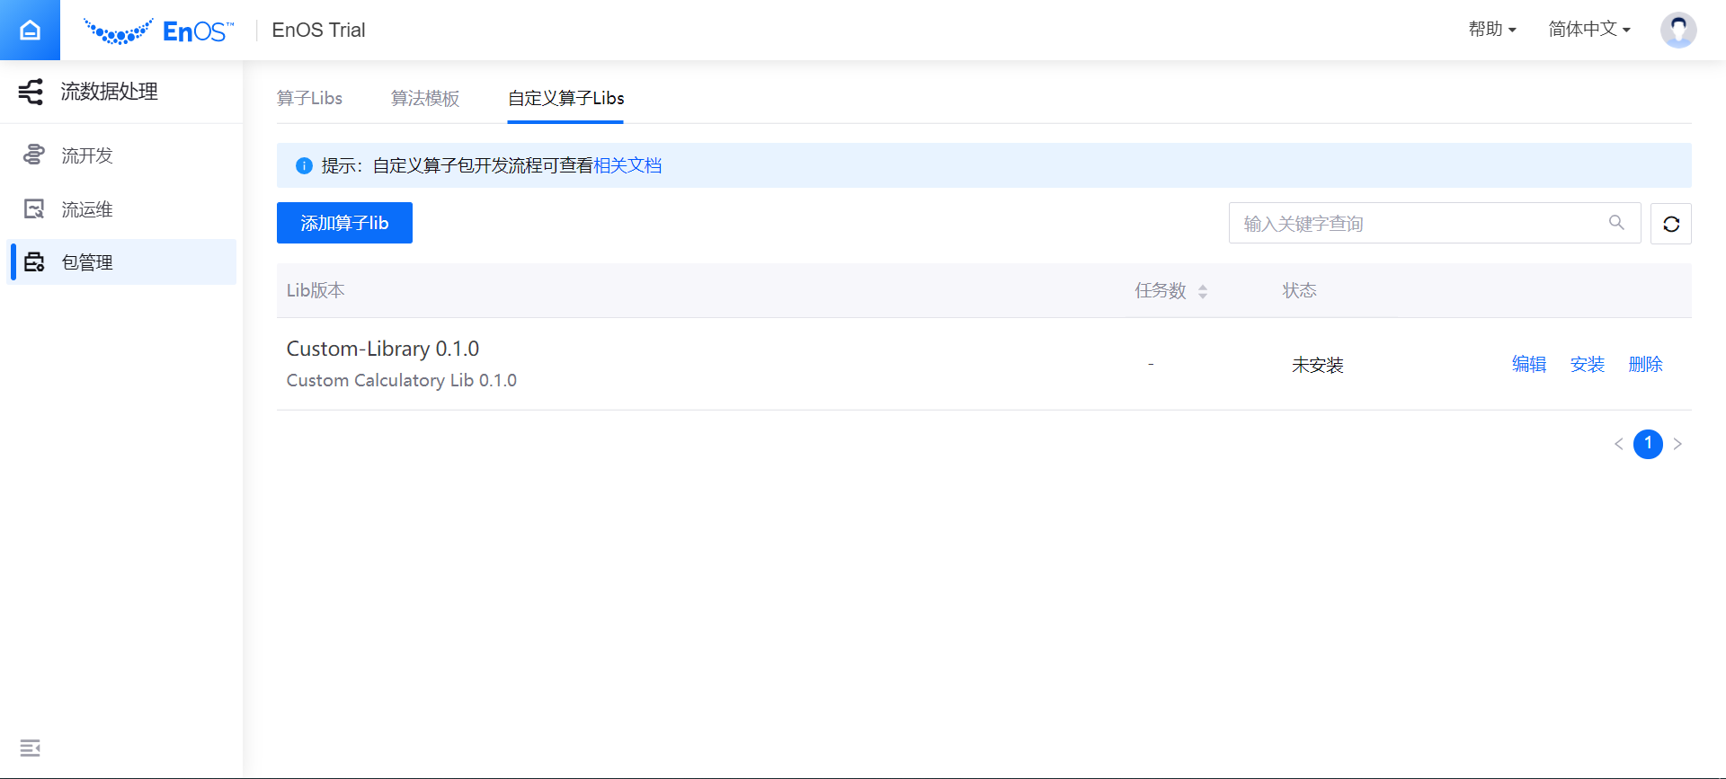
Task: Click the home icon in top-left corner
Action: tap(30, 31)
